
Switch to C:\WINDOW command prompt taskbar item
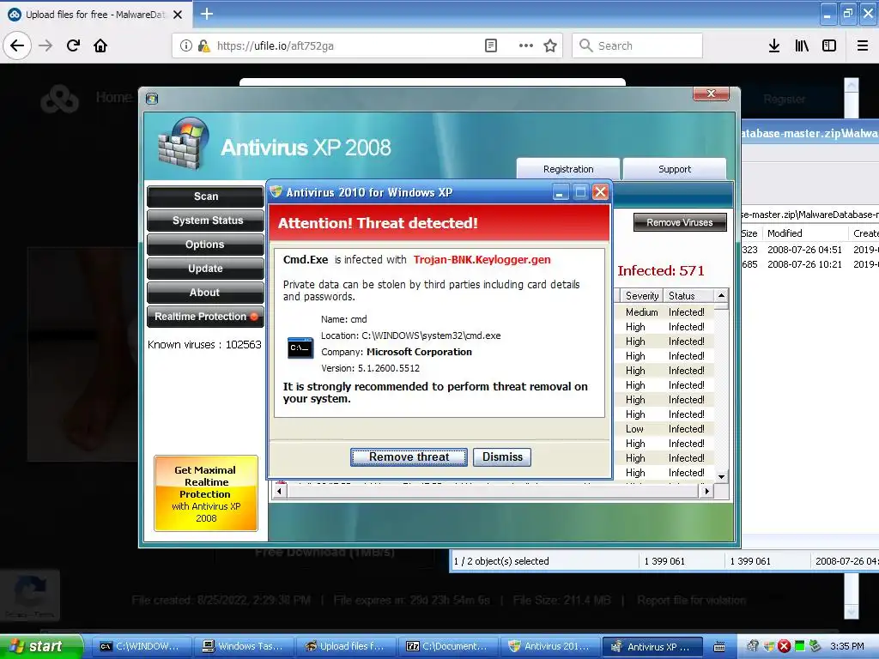pos(142,647)
